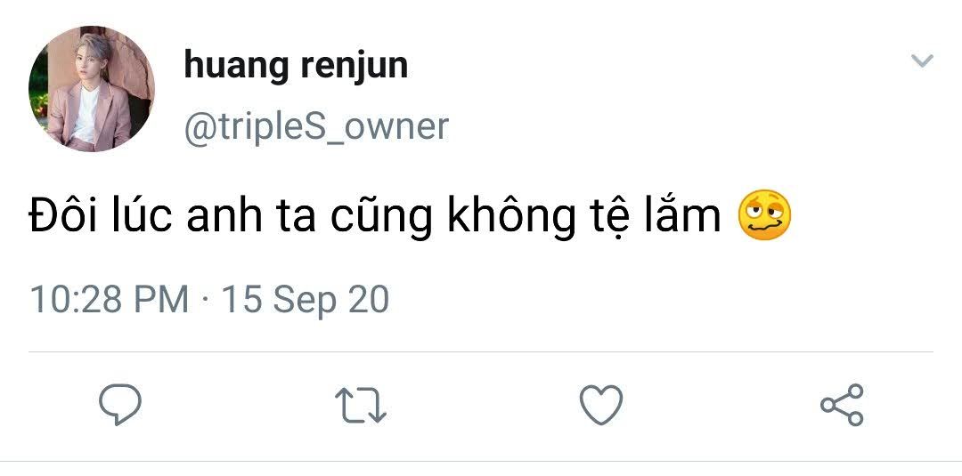
Task: Share the tweet using the share icon
Action: point(843,404)
